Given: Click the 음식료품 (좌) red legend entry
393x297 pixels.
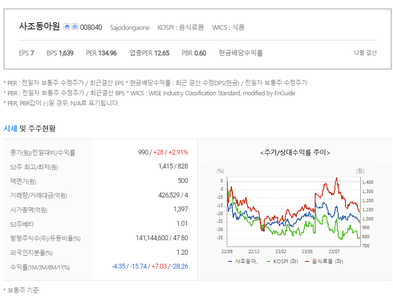Looking at the screenshot, I should click(x=324, y=261).
